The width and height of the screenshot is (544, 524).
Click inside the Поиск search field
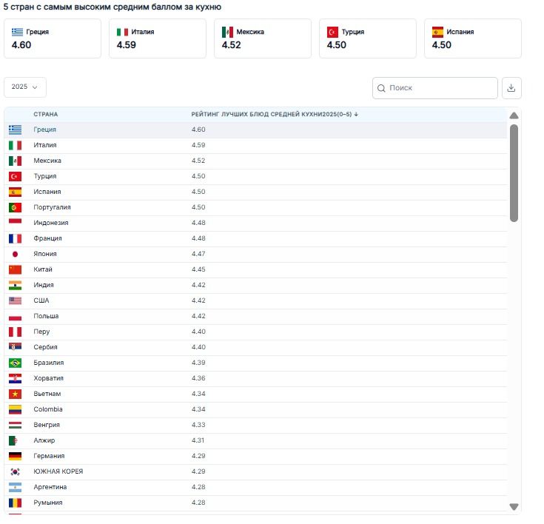[x=440, y=88]
